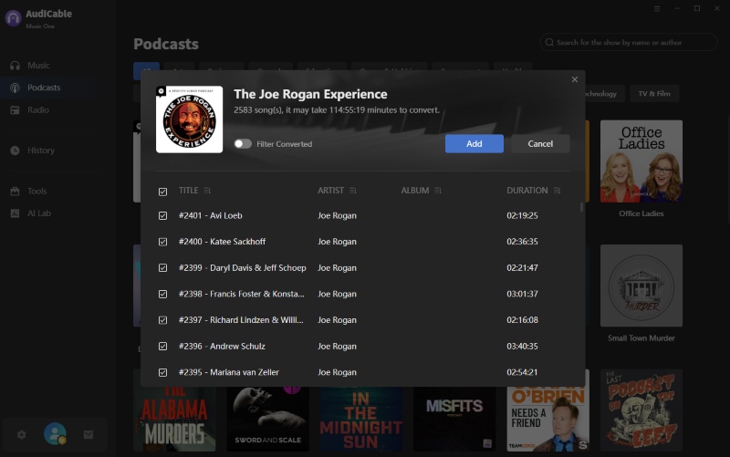Click the podcast search field
Screen dimensions: 730x457
(629, 42)
